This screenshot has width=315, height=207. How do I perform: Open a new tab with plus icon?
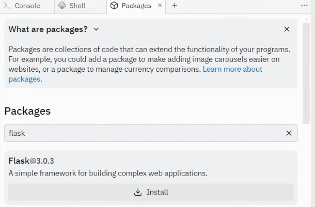(175, 6)
